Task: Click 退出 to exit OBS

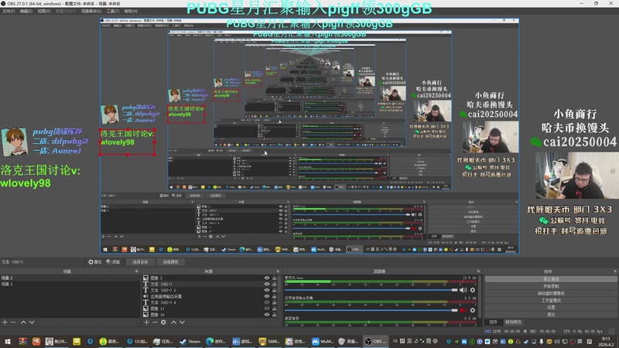Action: click(551, 315)
